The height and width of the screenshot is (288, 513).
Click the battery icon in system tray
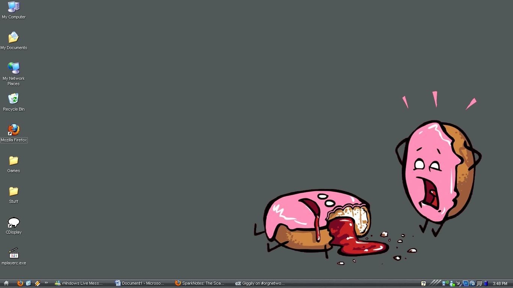point(486,283)
